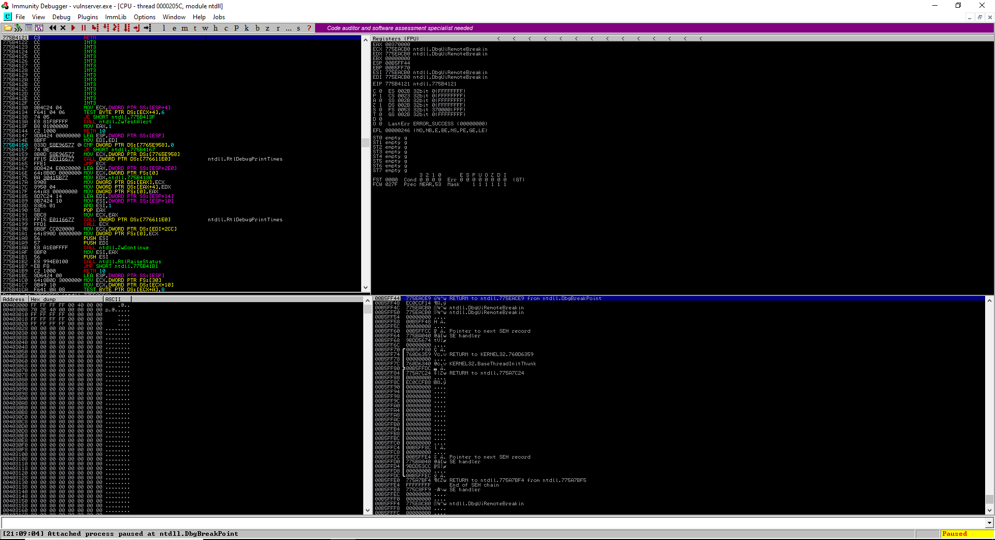This screenshot has width=995, height=540.
Task: Click into the command input field
Action: [493, 523]
